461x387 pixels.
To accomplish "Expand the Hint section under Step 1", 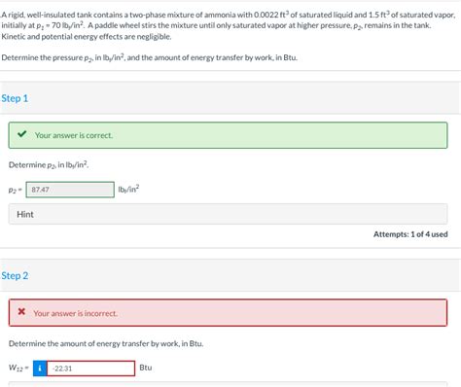I will pos(228,214).
